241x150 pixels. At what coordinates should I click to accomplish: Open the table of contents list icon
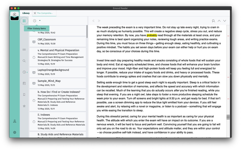pos(24,49)
